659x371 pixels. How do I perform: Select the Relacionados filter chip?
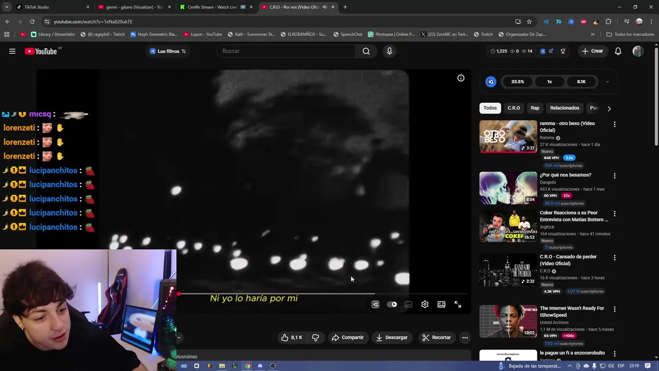pos(564,108)
